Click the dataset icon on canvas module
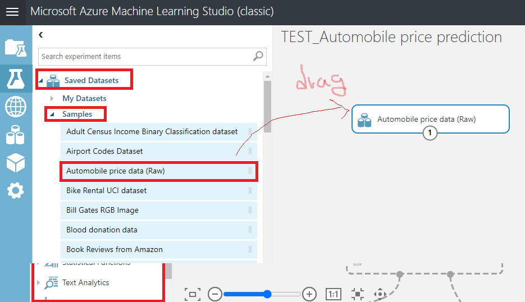This screenshot has height=302, width=525. [x=364, y=120]
